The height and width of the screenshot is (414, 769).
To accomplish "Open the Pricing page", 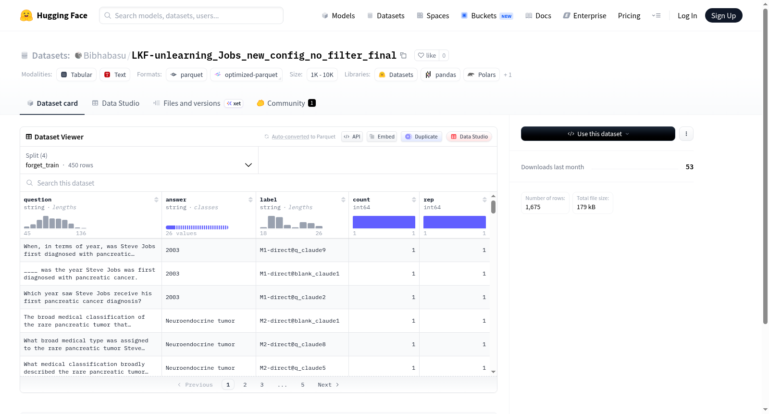I will point(629,16).
